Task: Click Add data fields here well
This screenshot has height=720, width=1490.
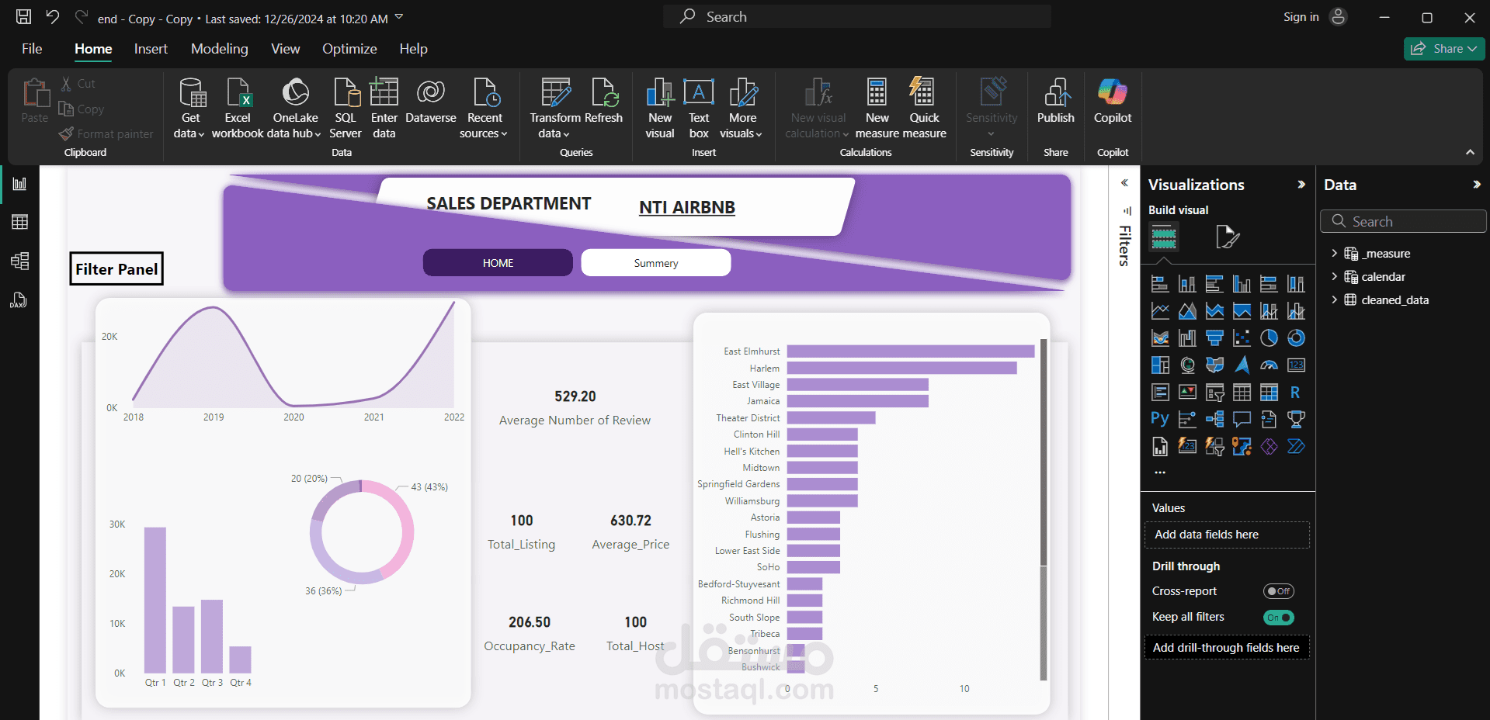Action: pyautogui.click(x=1227, y=535)
